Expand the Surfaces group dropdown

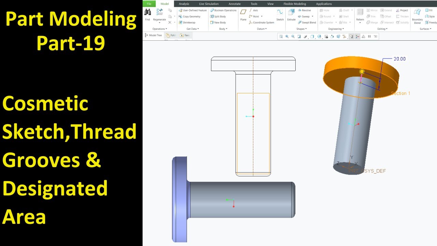425,29
